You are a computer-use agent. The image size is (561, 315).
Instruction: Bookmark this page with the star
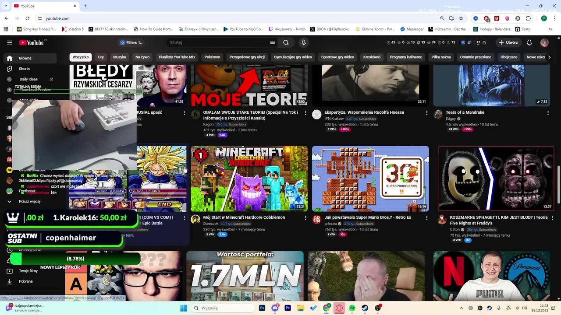coord(461,18)
